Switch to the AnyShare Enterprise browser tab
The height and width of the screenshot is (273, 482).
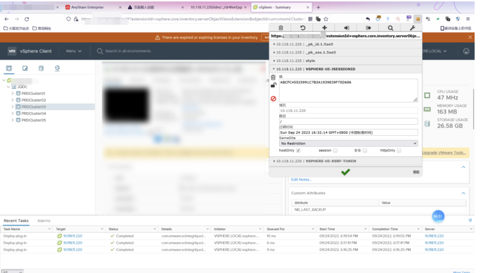click(93, 7)
